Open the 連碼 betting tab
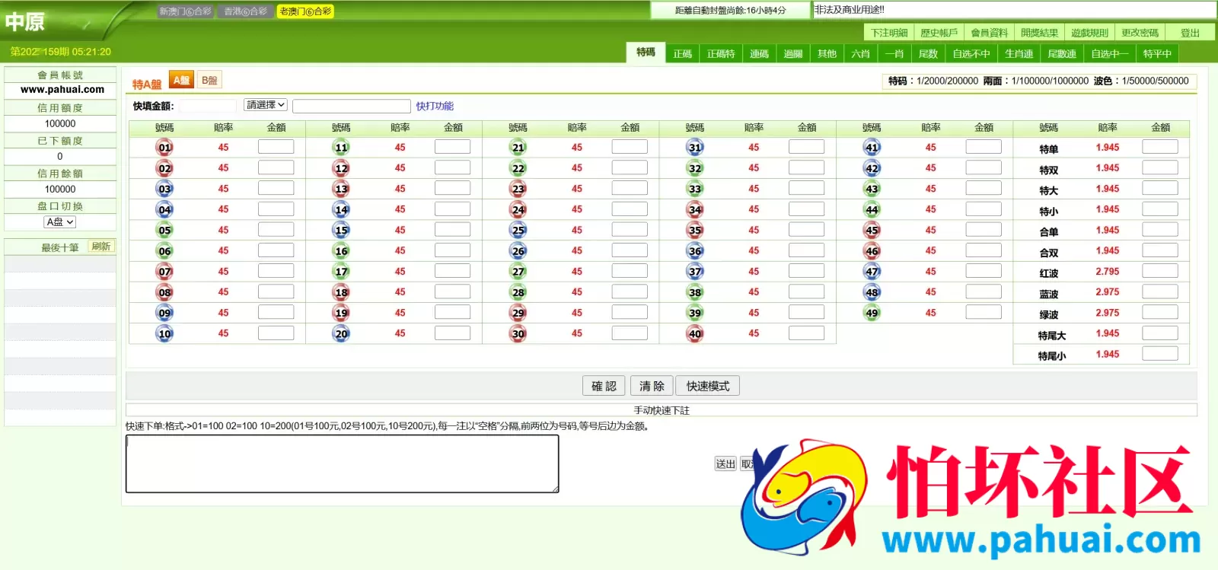 pos(759,54)
